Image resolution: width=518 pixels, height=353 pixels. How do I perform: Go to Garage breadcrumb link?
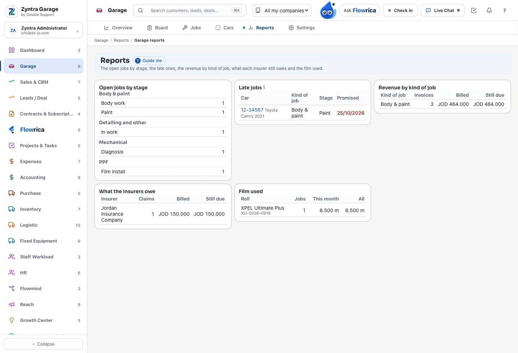101,40
